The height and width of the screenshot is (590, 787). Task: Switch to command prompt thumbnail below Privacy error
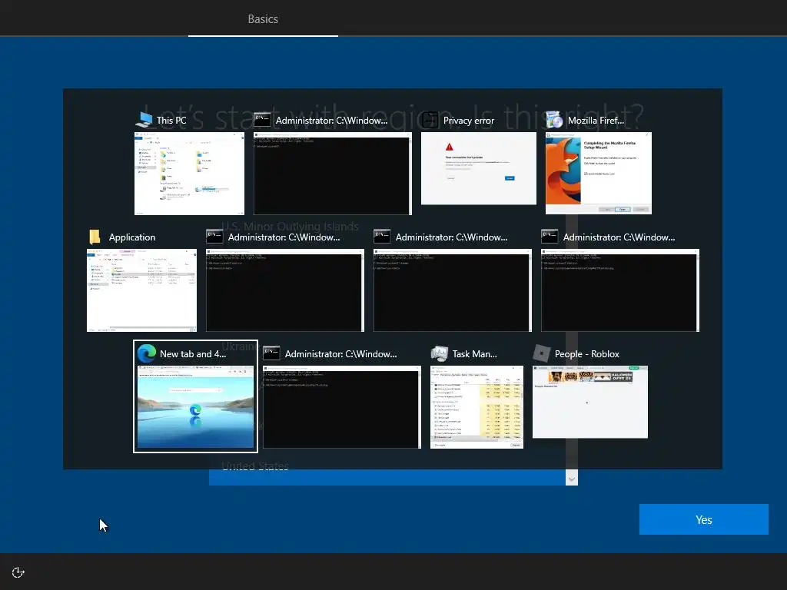pos(452,290)
